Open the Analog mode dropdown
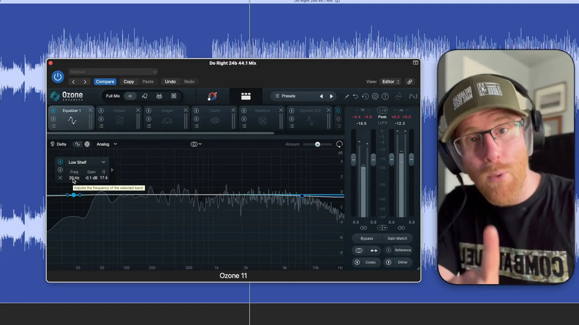Screen dimensions: 579x325 point(107,144)
